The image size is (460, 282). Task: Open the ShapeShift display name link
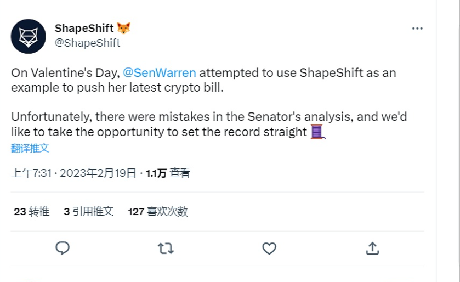[84, 28]
